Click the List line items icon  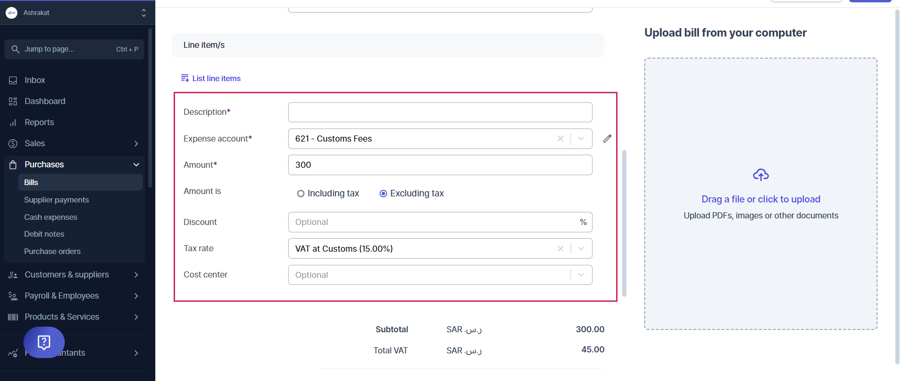[185, 78]
